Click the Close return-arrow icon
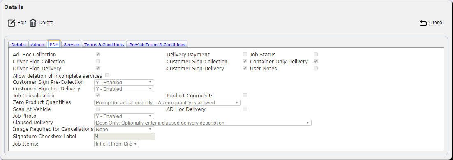Image resolution: width=453 pixels, height=160 pixels. click(423, 23)
